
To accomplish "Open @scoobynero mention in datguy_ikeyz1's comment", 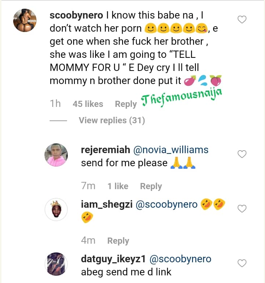I will (x=180, y=259).
